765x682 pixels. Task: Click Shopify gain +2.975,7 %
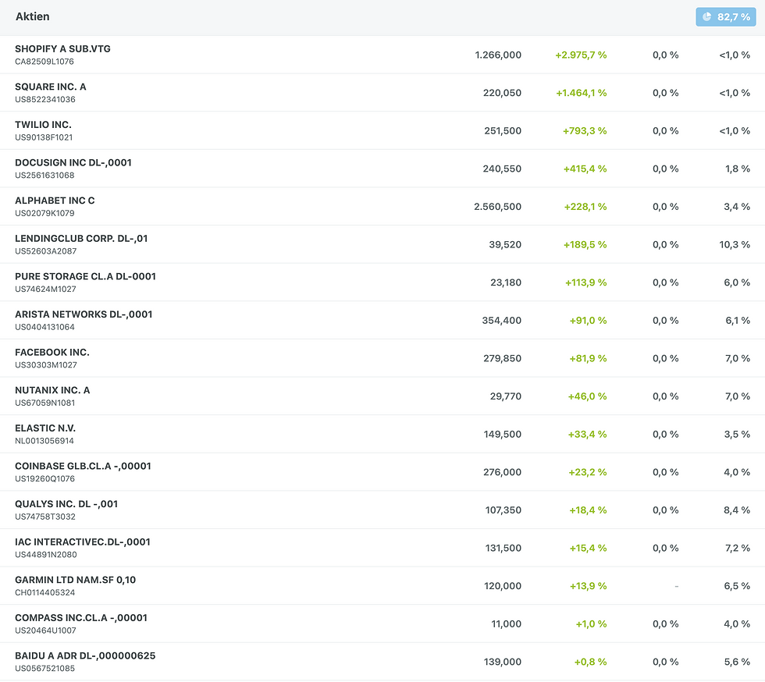(581, 55)
